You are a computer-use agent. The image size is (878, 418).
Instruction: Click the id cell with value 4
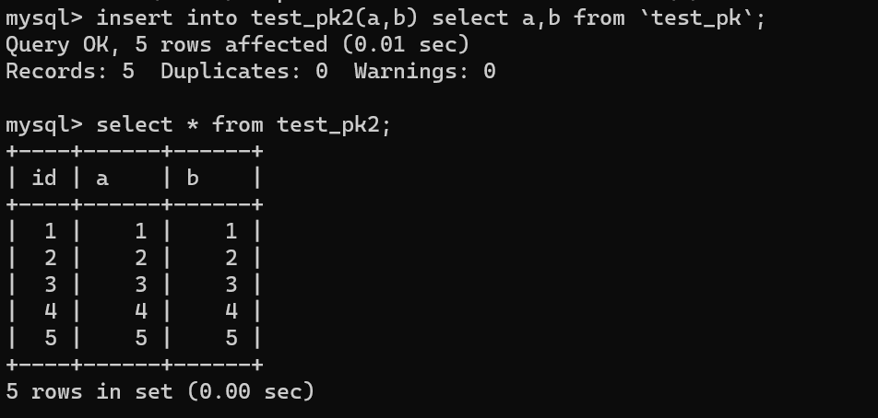50,311
